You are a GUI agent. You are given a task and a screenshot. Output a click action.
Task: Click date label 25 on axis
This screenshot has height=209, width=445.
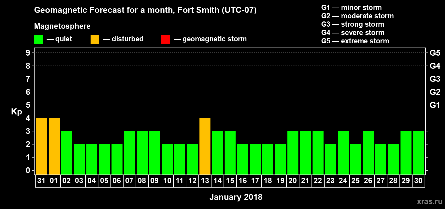(355, 181)
